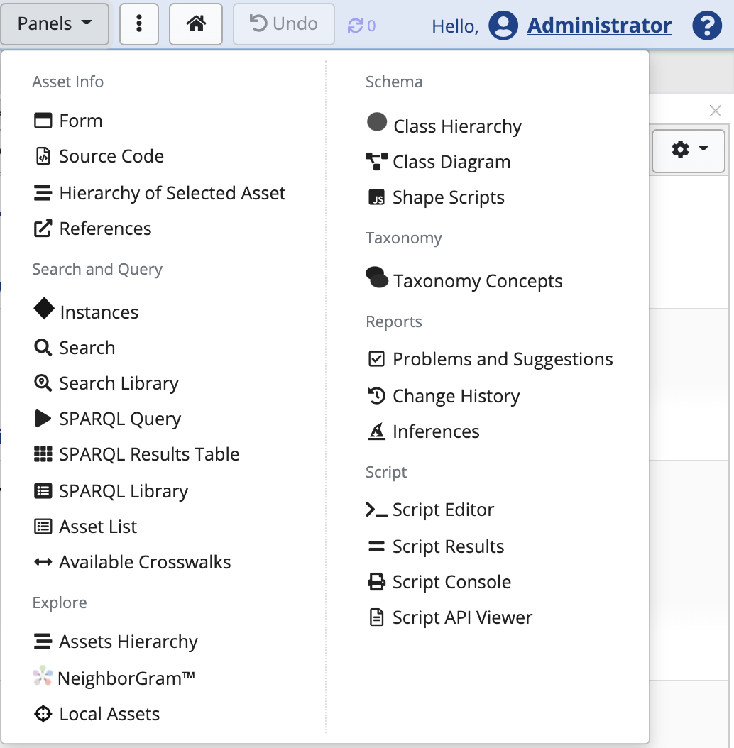Viewport: 734px width, 748px height.
Task: Open the Class Diagram panel
Action: pos(451,162)
